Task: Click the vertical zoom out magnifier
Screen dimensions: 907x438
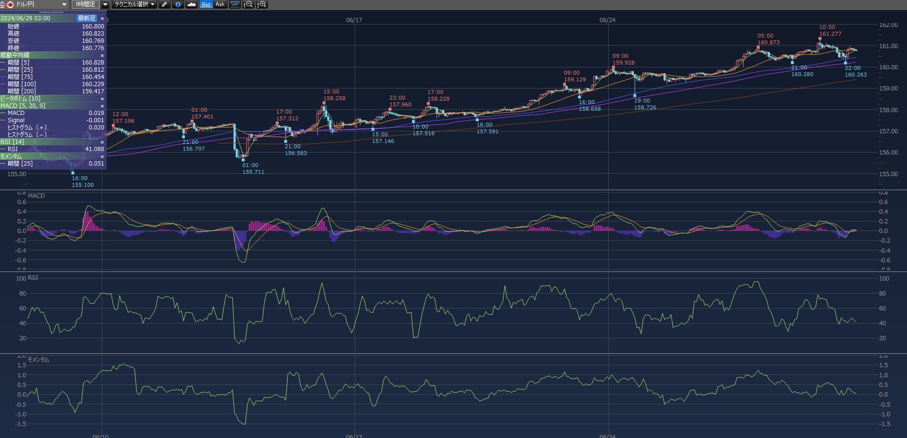Action: [248, 4]
